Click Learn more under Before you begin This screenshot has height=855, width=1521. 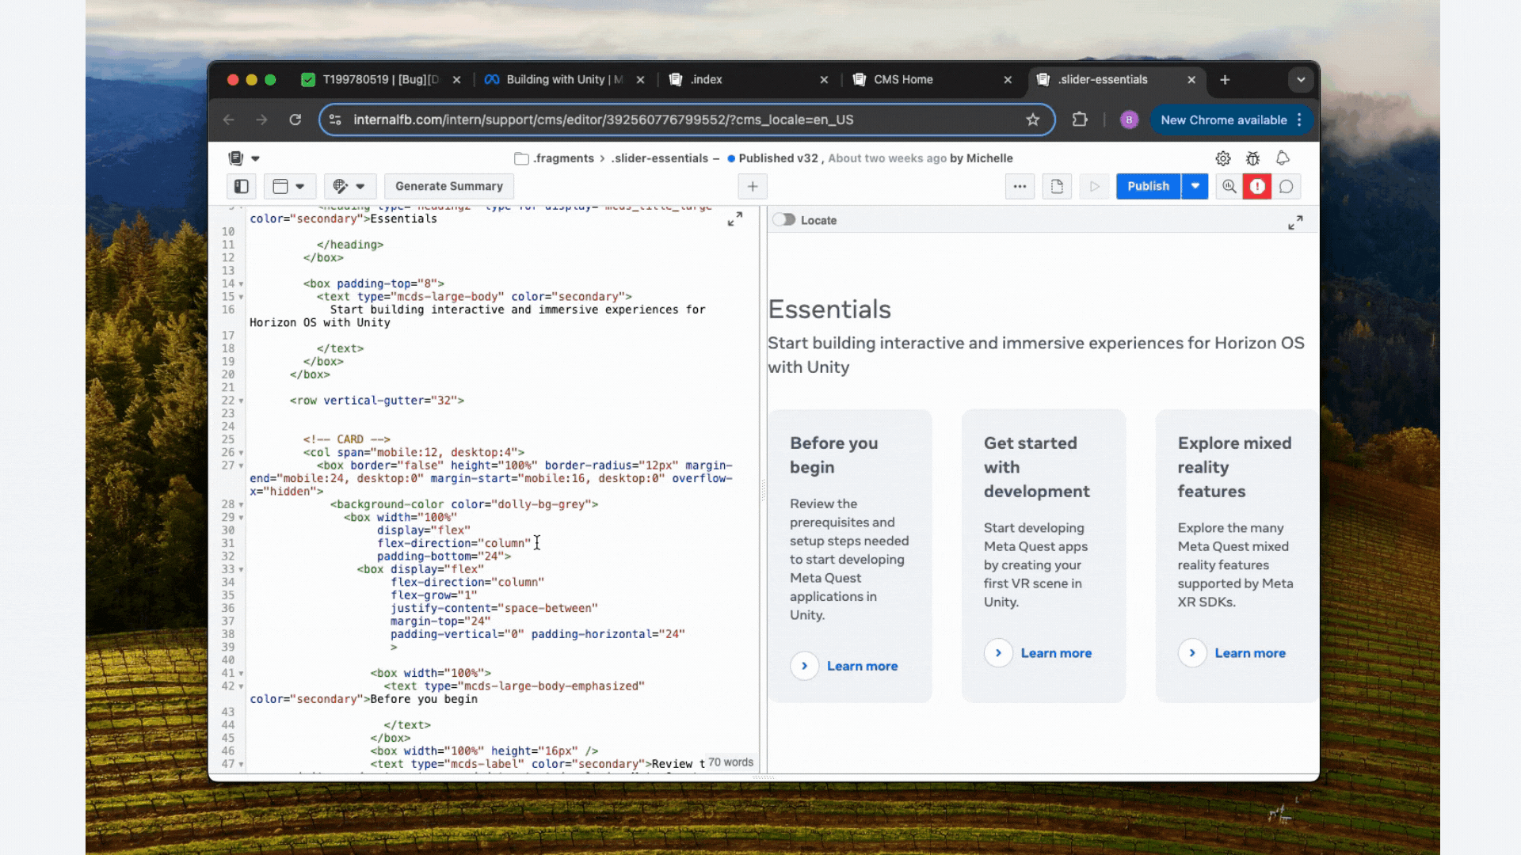coord(862,667)
